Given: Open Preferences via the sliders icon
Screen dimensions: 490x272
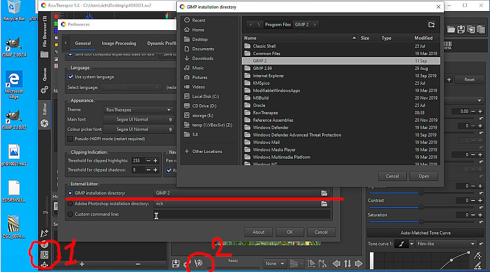Looking at the screenshot, I should [44, 255].
